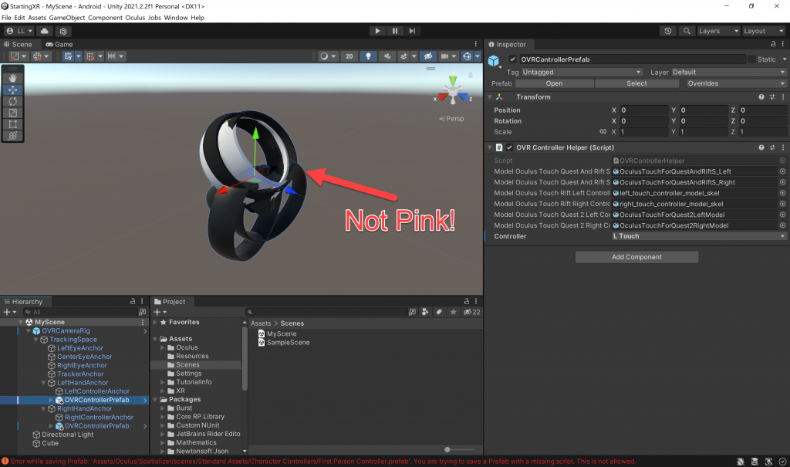
Task: Click the Play button
Action: [x=377, y=31]
